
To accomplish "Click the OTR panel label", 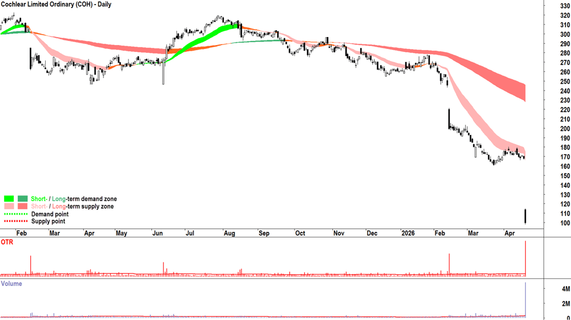I will pos(7,242).
